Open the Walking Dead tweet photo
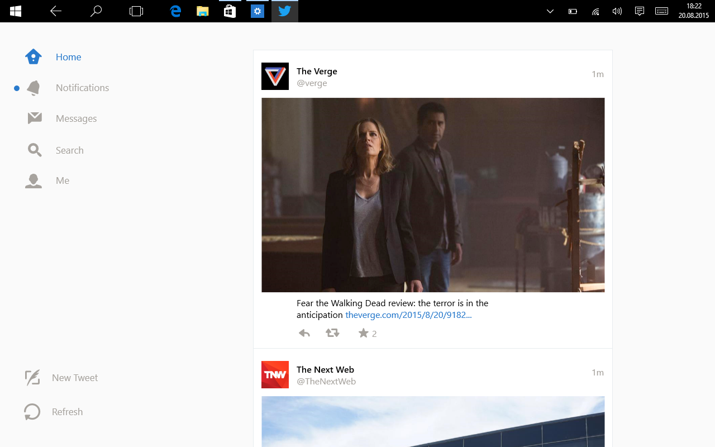 pyautogui.click(x=433, y=195)
